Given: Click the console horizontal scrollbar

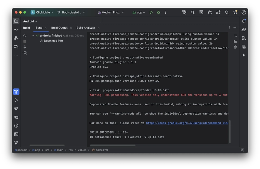Looking at the screenshot, I should [113, 145].
